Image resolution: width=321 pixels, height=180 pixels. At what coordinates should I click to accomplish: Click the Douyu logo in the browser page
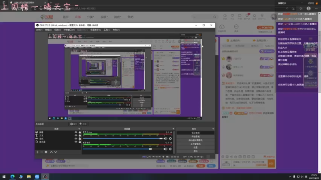point(47,17)
